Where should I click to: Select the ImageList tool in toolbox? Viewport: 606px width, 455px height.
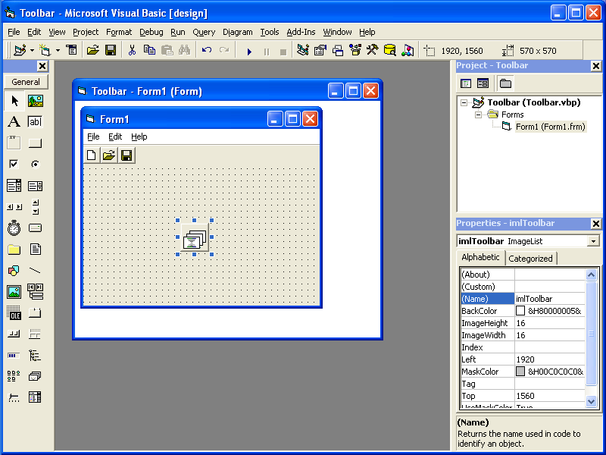pos(35,376)
